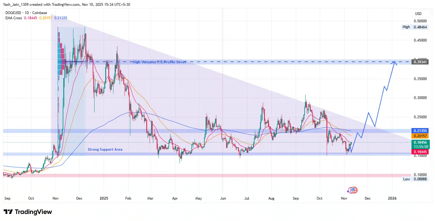Select the 0.39341 price level tag
This screenshot has width=435, height=221.
coord(420,62)
